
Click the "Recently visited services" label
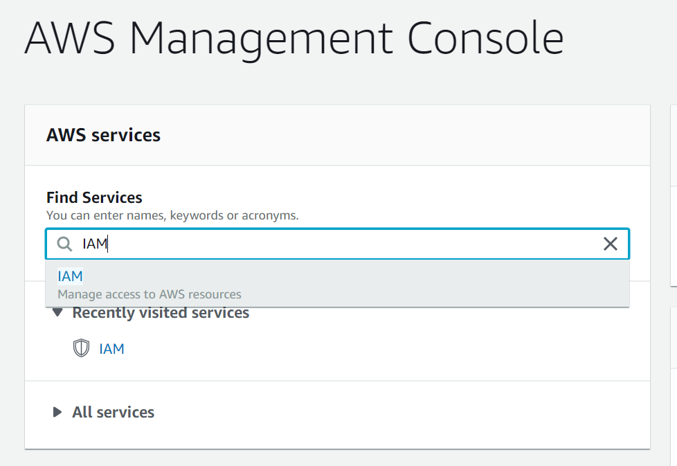pyautogui.click(x=161, y=313)
